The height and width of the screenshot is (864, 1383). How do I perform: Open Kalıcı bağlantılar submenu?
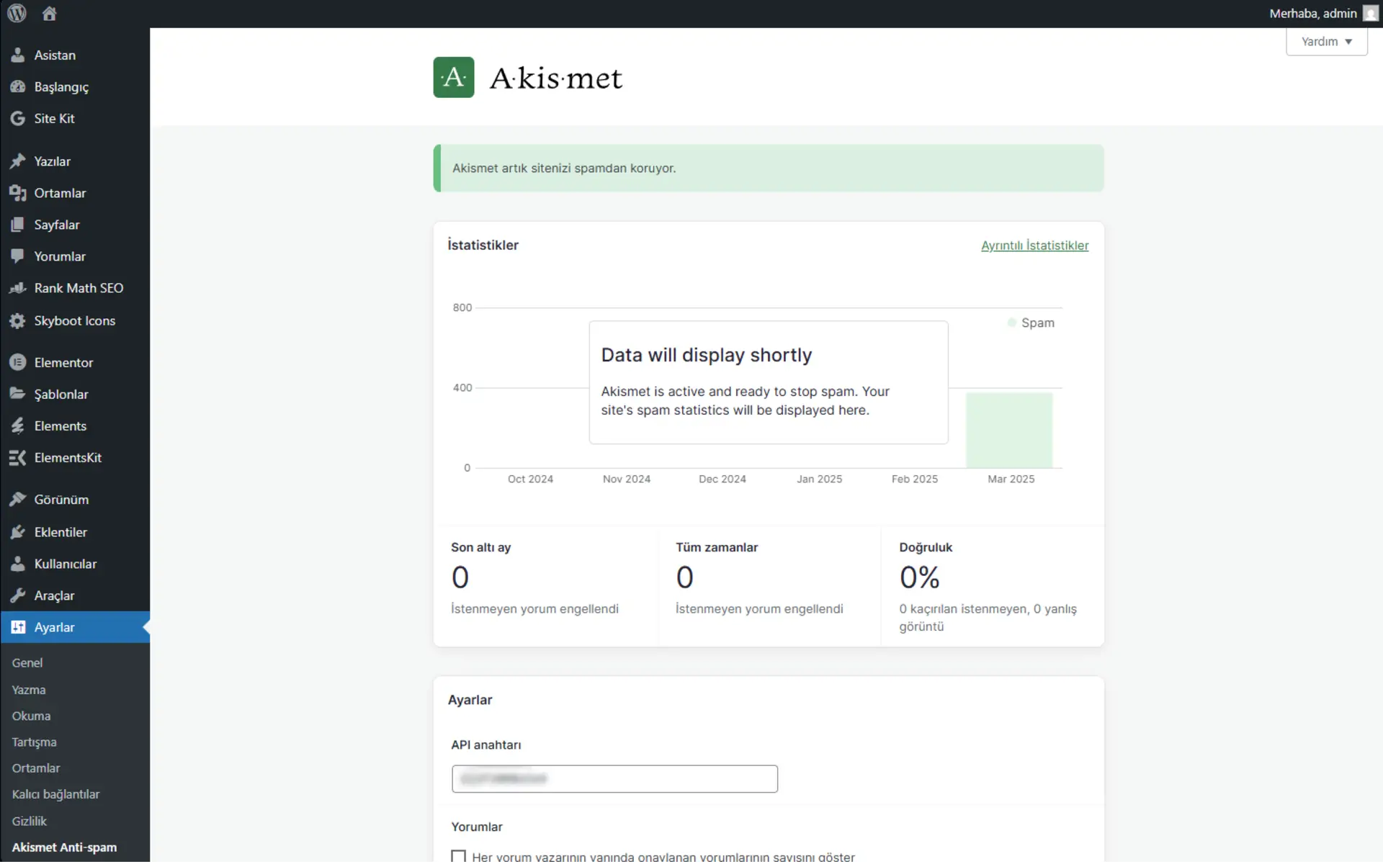[x=55, y=795]
